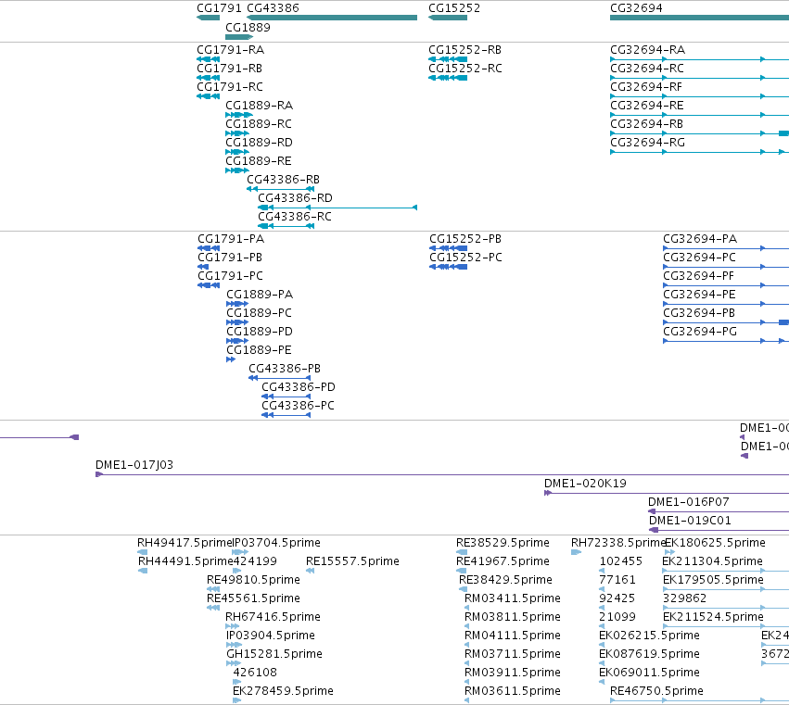Screen dimensions: 789x705
Task: Click protein CG1791-PC
Action: (x=231, y=276)
